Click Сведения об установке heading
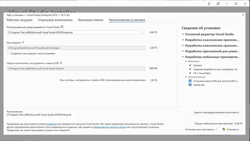The height and width of the screenshot is (141, 250). click(201, 28)
